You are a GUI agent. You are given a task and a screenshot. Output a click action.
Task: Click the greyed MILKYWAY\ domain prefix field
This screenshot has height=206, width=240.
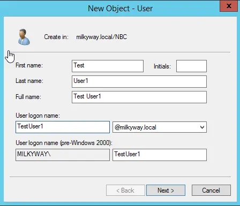tap(63, 155)
